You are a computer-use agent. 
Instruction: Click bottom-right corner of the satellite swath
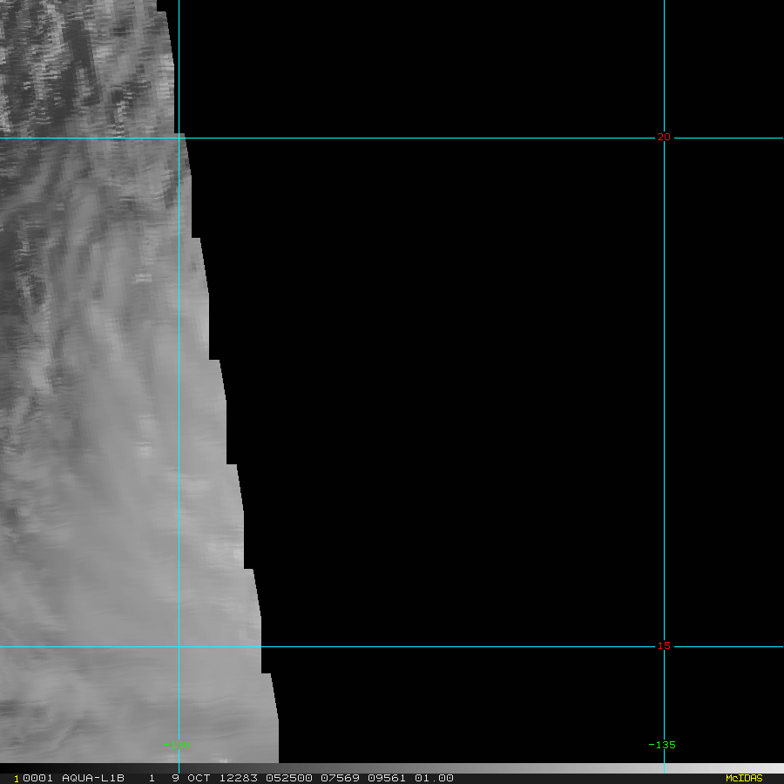pyautogui.click(x=276, y=760)
